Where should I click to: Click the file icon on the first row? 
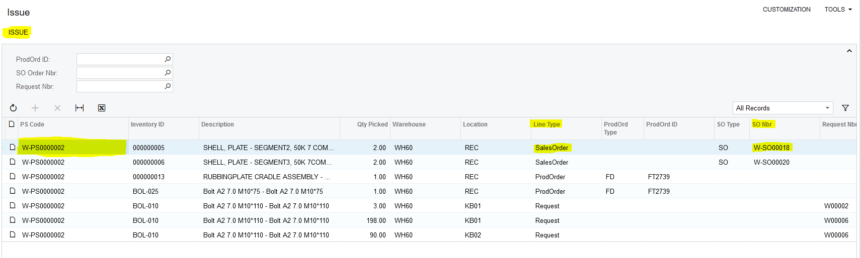[x=13, y=148]
